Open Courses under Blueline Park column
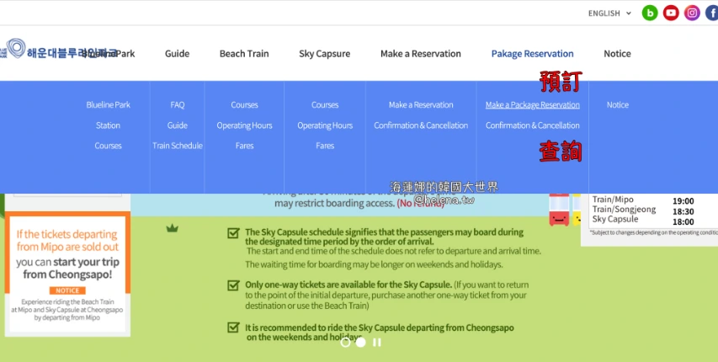 [x=108, y=146]
